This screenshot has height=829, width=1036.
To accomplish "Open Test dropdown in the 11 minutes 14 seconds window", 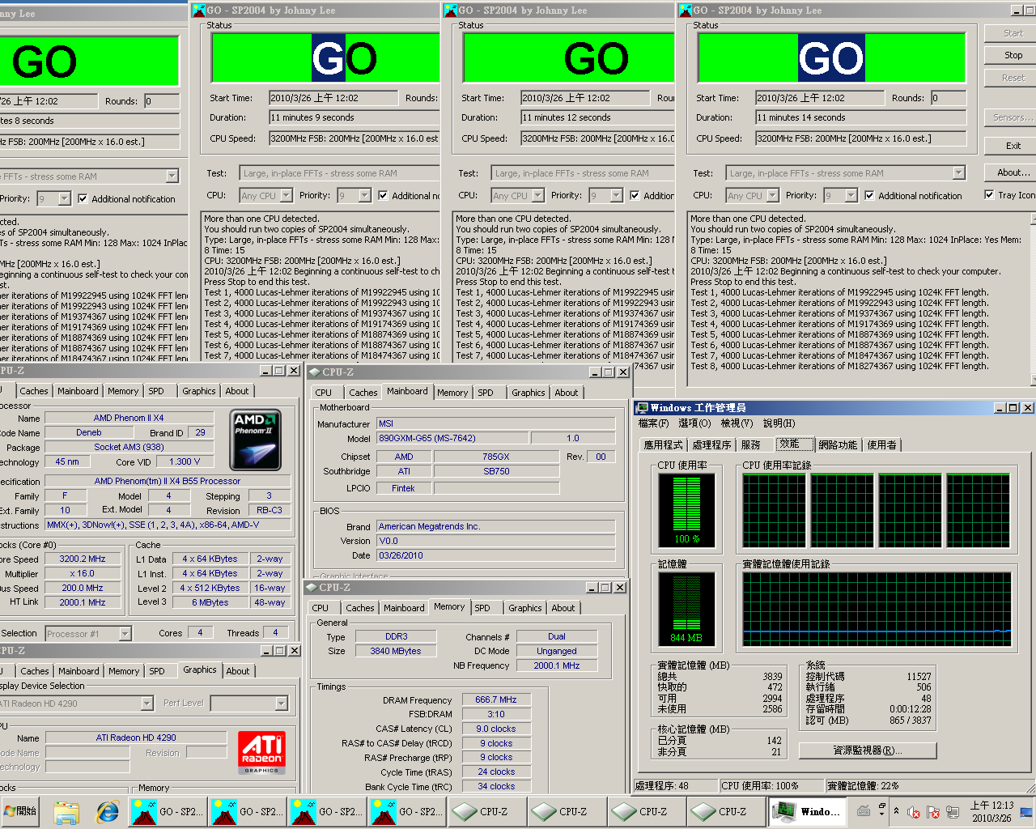I will (x=959, y=173).
